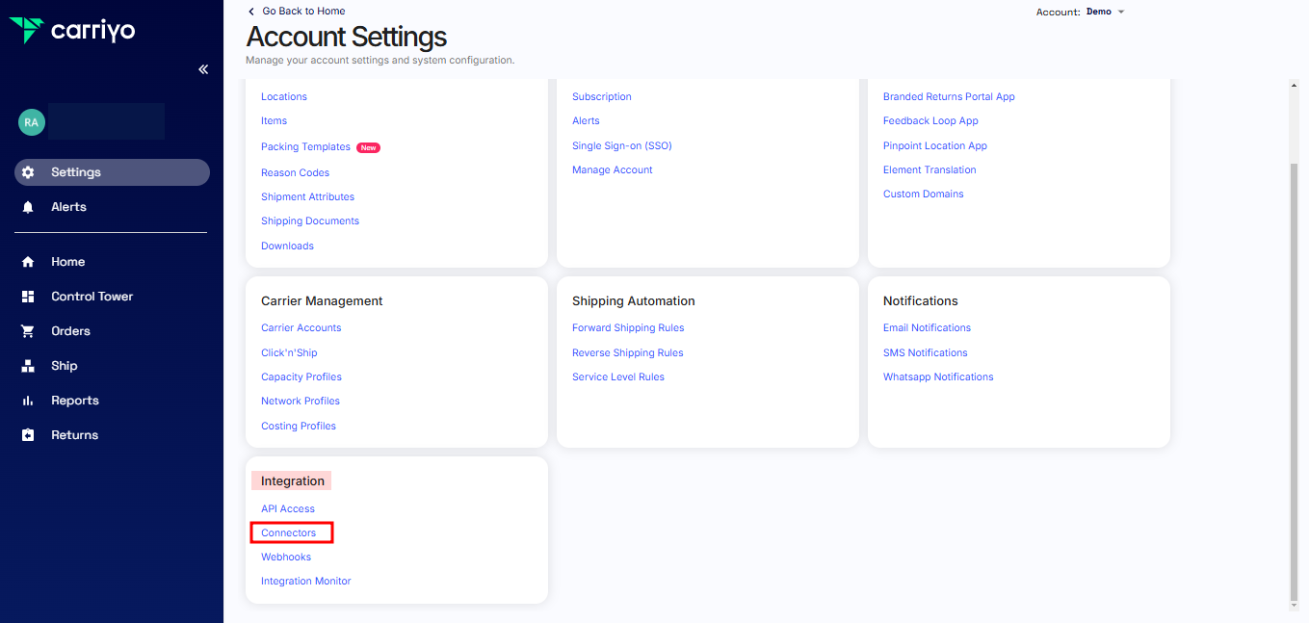Click the RA user avatar

[32, 122]
